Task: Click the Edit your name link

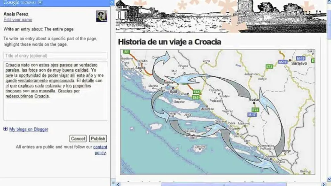Action: coord(18,20)
